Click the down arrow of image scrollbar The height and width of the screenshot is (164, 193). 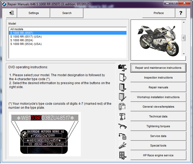[184, 54]
